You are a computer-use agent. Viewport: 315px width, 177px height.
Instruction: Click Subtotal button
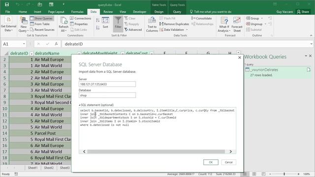coord(254,29)
